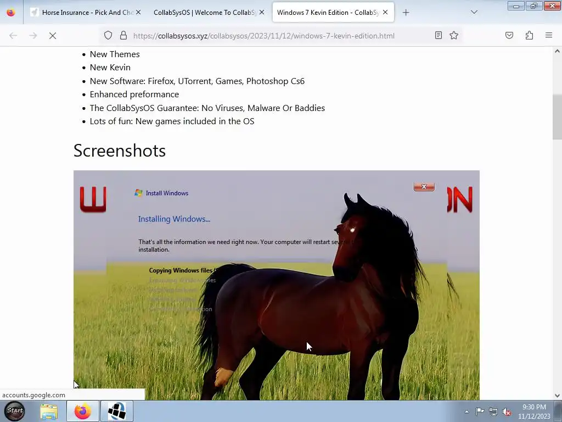562x422 pixels.
Task: Click 'Enhanced preformance' list item
Action: [x=134, y=95]
